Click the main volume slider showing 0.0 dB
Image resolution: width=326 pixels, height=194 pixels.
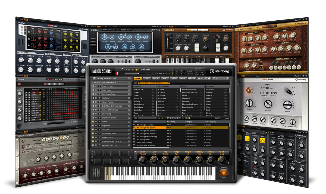[x=182, y=71]
